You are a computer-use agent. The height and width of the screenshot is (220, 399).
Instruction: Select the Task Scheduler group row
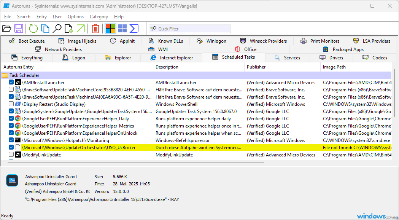point(196,75)
